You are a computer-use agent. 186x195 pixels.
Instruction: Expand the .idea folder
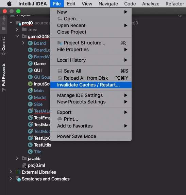click(17, 30)
